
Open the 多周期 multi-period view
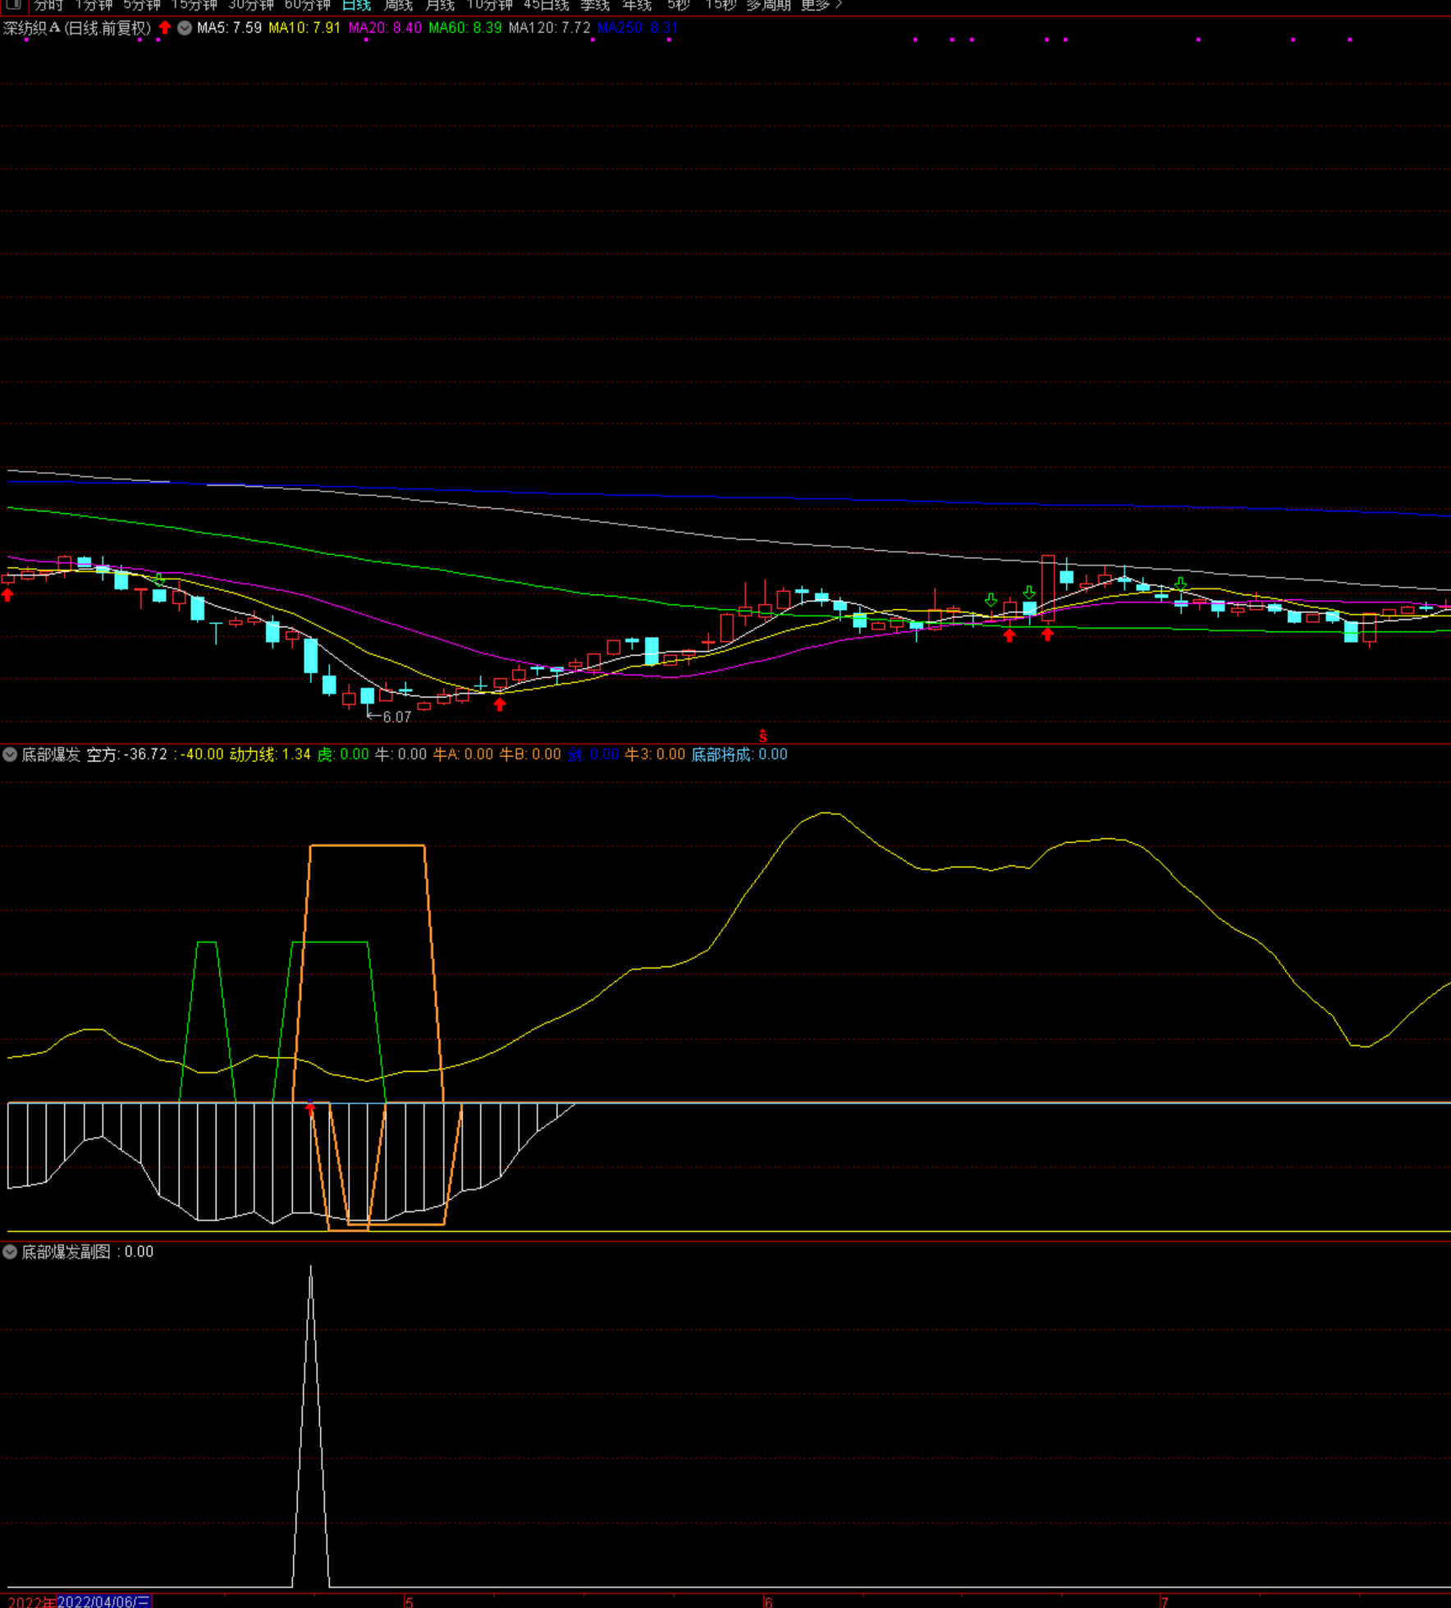point(769,5)
